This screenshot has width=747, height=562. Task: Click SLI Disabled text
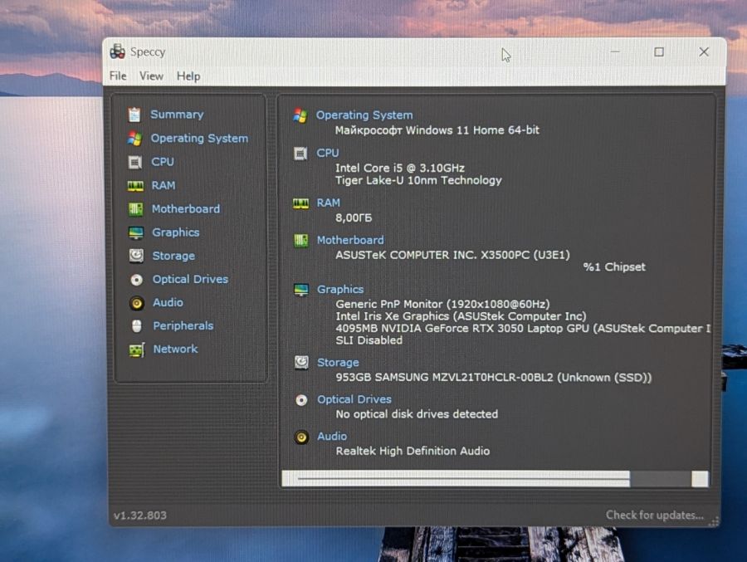coord(369,340)
